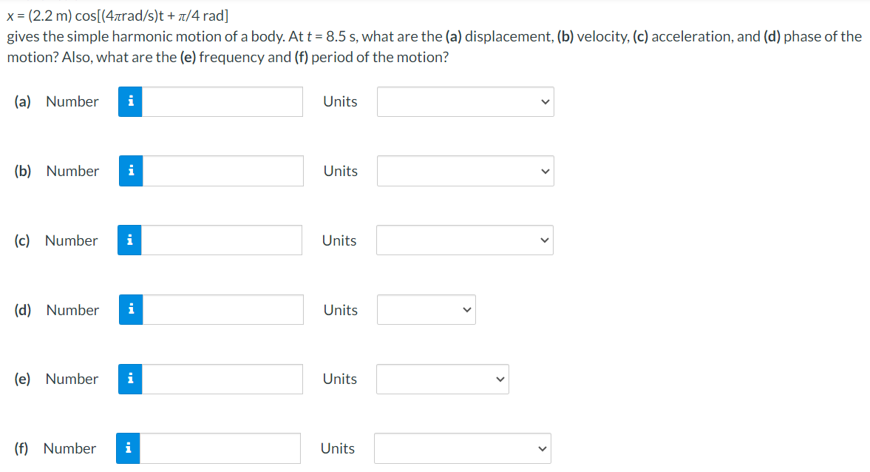Click the phase Number input for (d)

coord(223,309)
